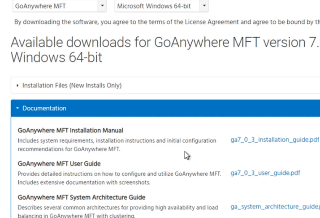Expand Installation Files (New Installs Only) section
The width and height of the screenshot is (320, 218).
(x=165, y=85)
